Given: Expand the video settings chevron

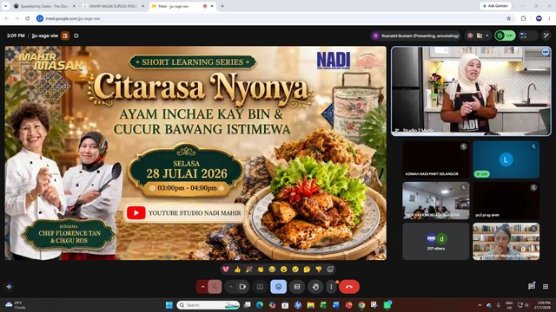Looking at the screenshot, I should coord(230,287).
